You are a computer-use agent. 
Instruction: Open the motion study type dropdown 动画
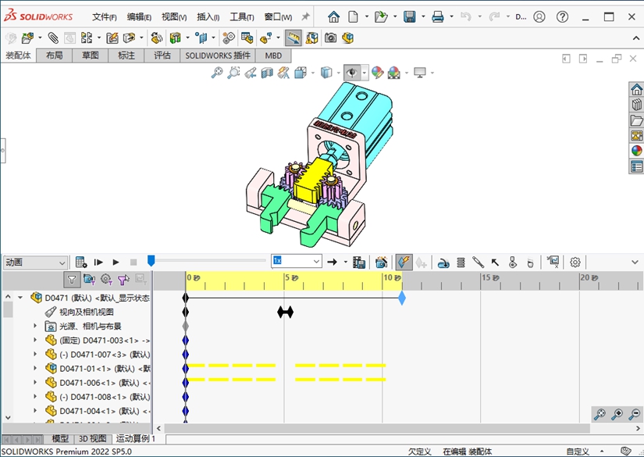35,262
